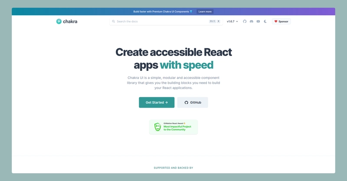Viewport: 347px width, 181px height.
Task: Open the GitHub icon link in the header
Action: pyautogui.click(x=244, y=21)
